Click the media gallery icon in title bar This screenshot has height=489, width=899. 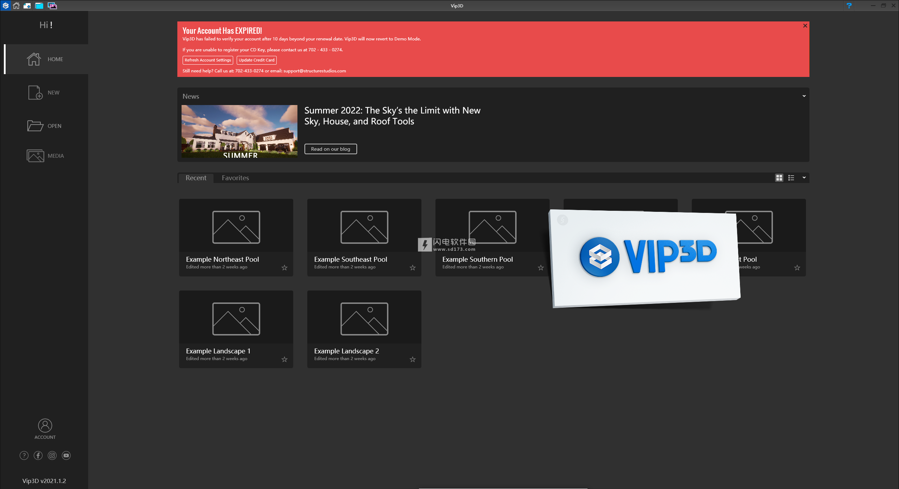click(52, 6)
